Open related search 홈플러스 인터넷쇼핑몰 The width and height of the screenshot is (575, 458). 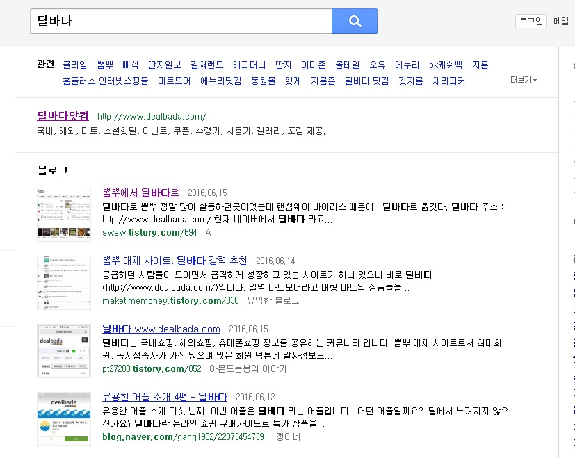tap(106, 81)
